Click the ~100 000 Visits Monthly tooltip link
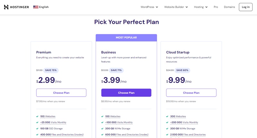 pos(119,123)
